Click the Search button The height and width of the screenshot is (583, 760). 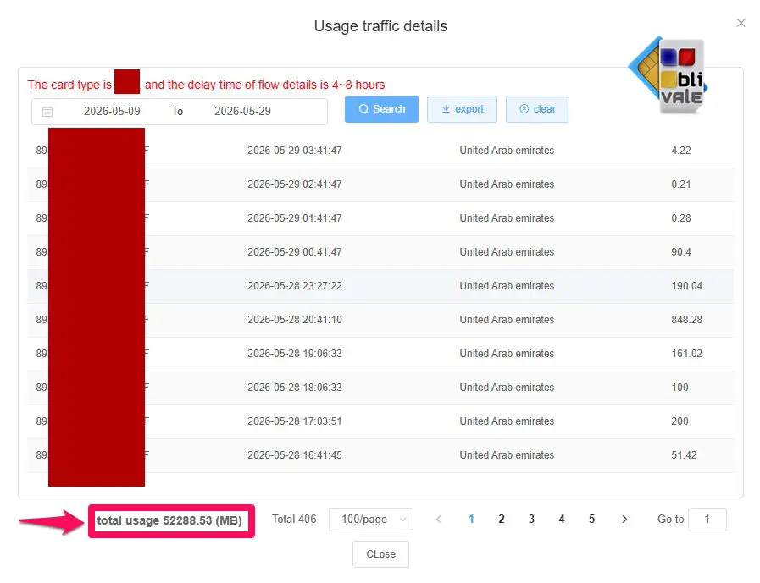pyautogui.click(x=381, y=109)
